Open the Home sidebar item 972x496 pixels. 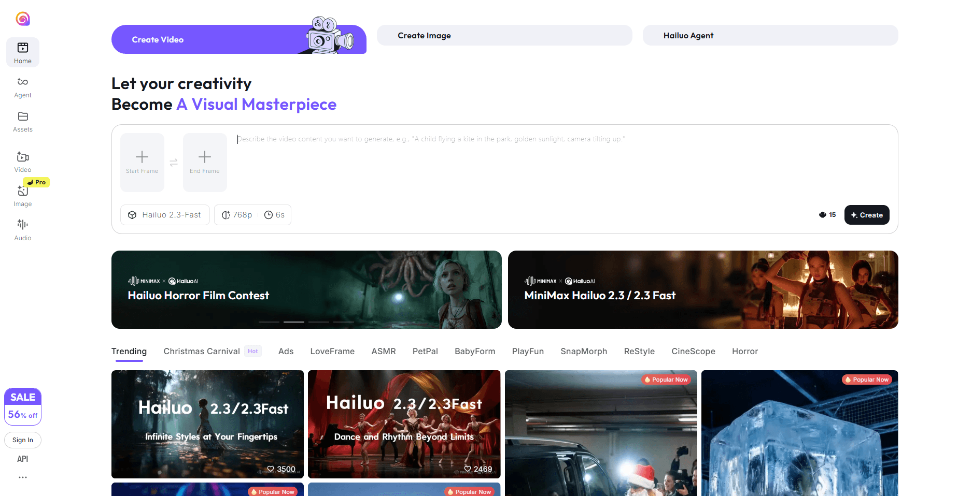pos(23,52)
